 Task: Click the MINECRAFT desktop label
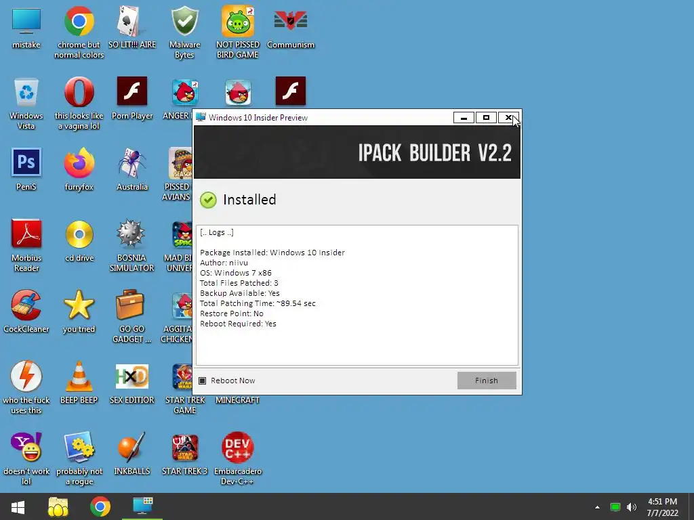point(237,399)
